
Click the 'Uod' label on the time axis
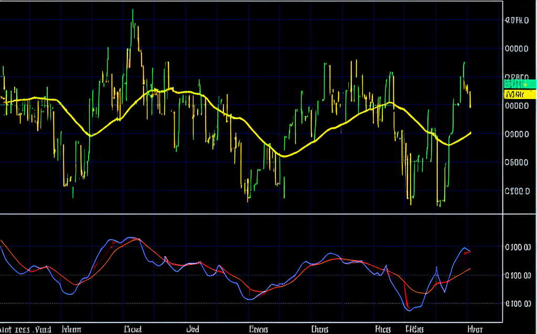192,329
